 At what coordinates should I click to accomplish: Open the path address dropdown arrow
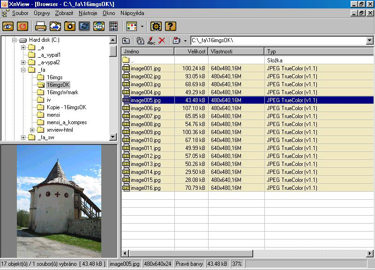[369, 41]
